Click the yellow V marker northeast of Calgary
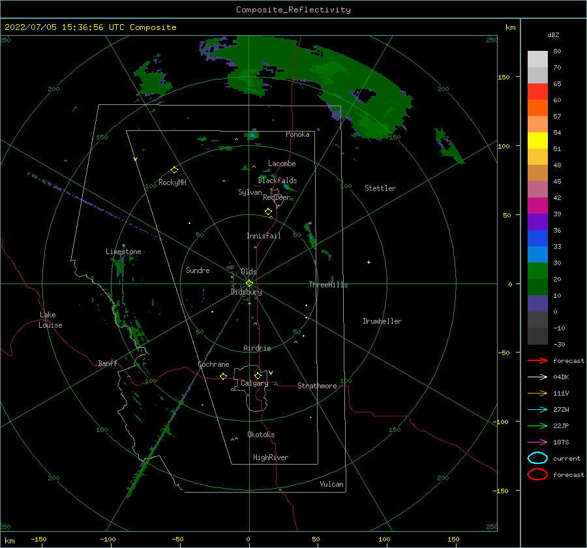Screen dimensions: 587x548 (271, 373)
